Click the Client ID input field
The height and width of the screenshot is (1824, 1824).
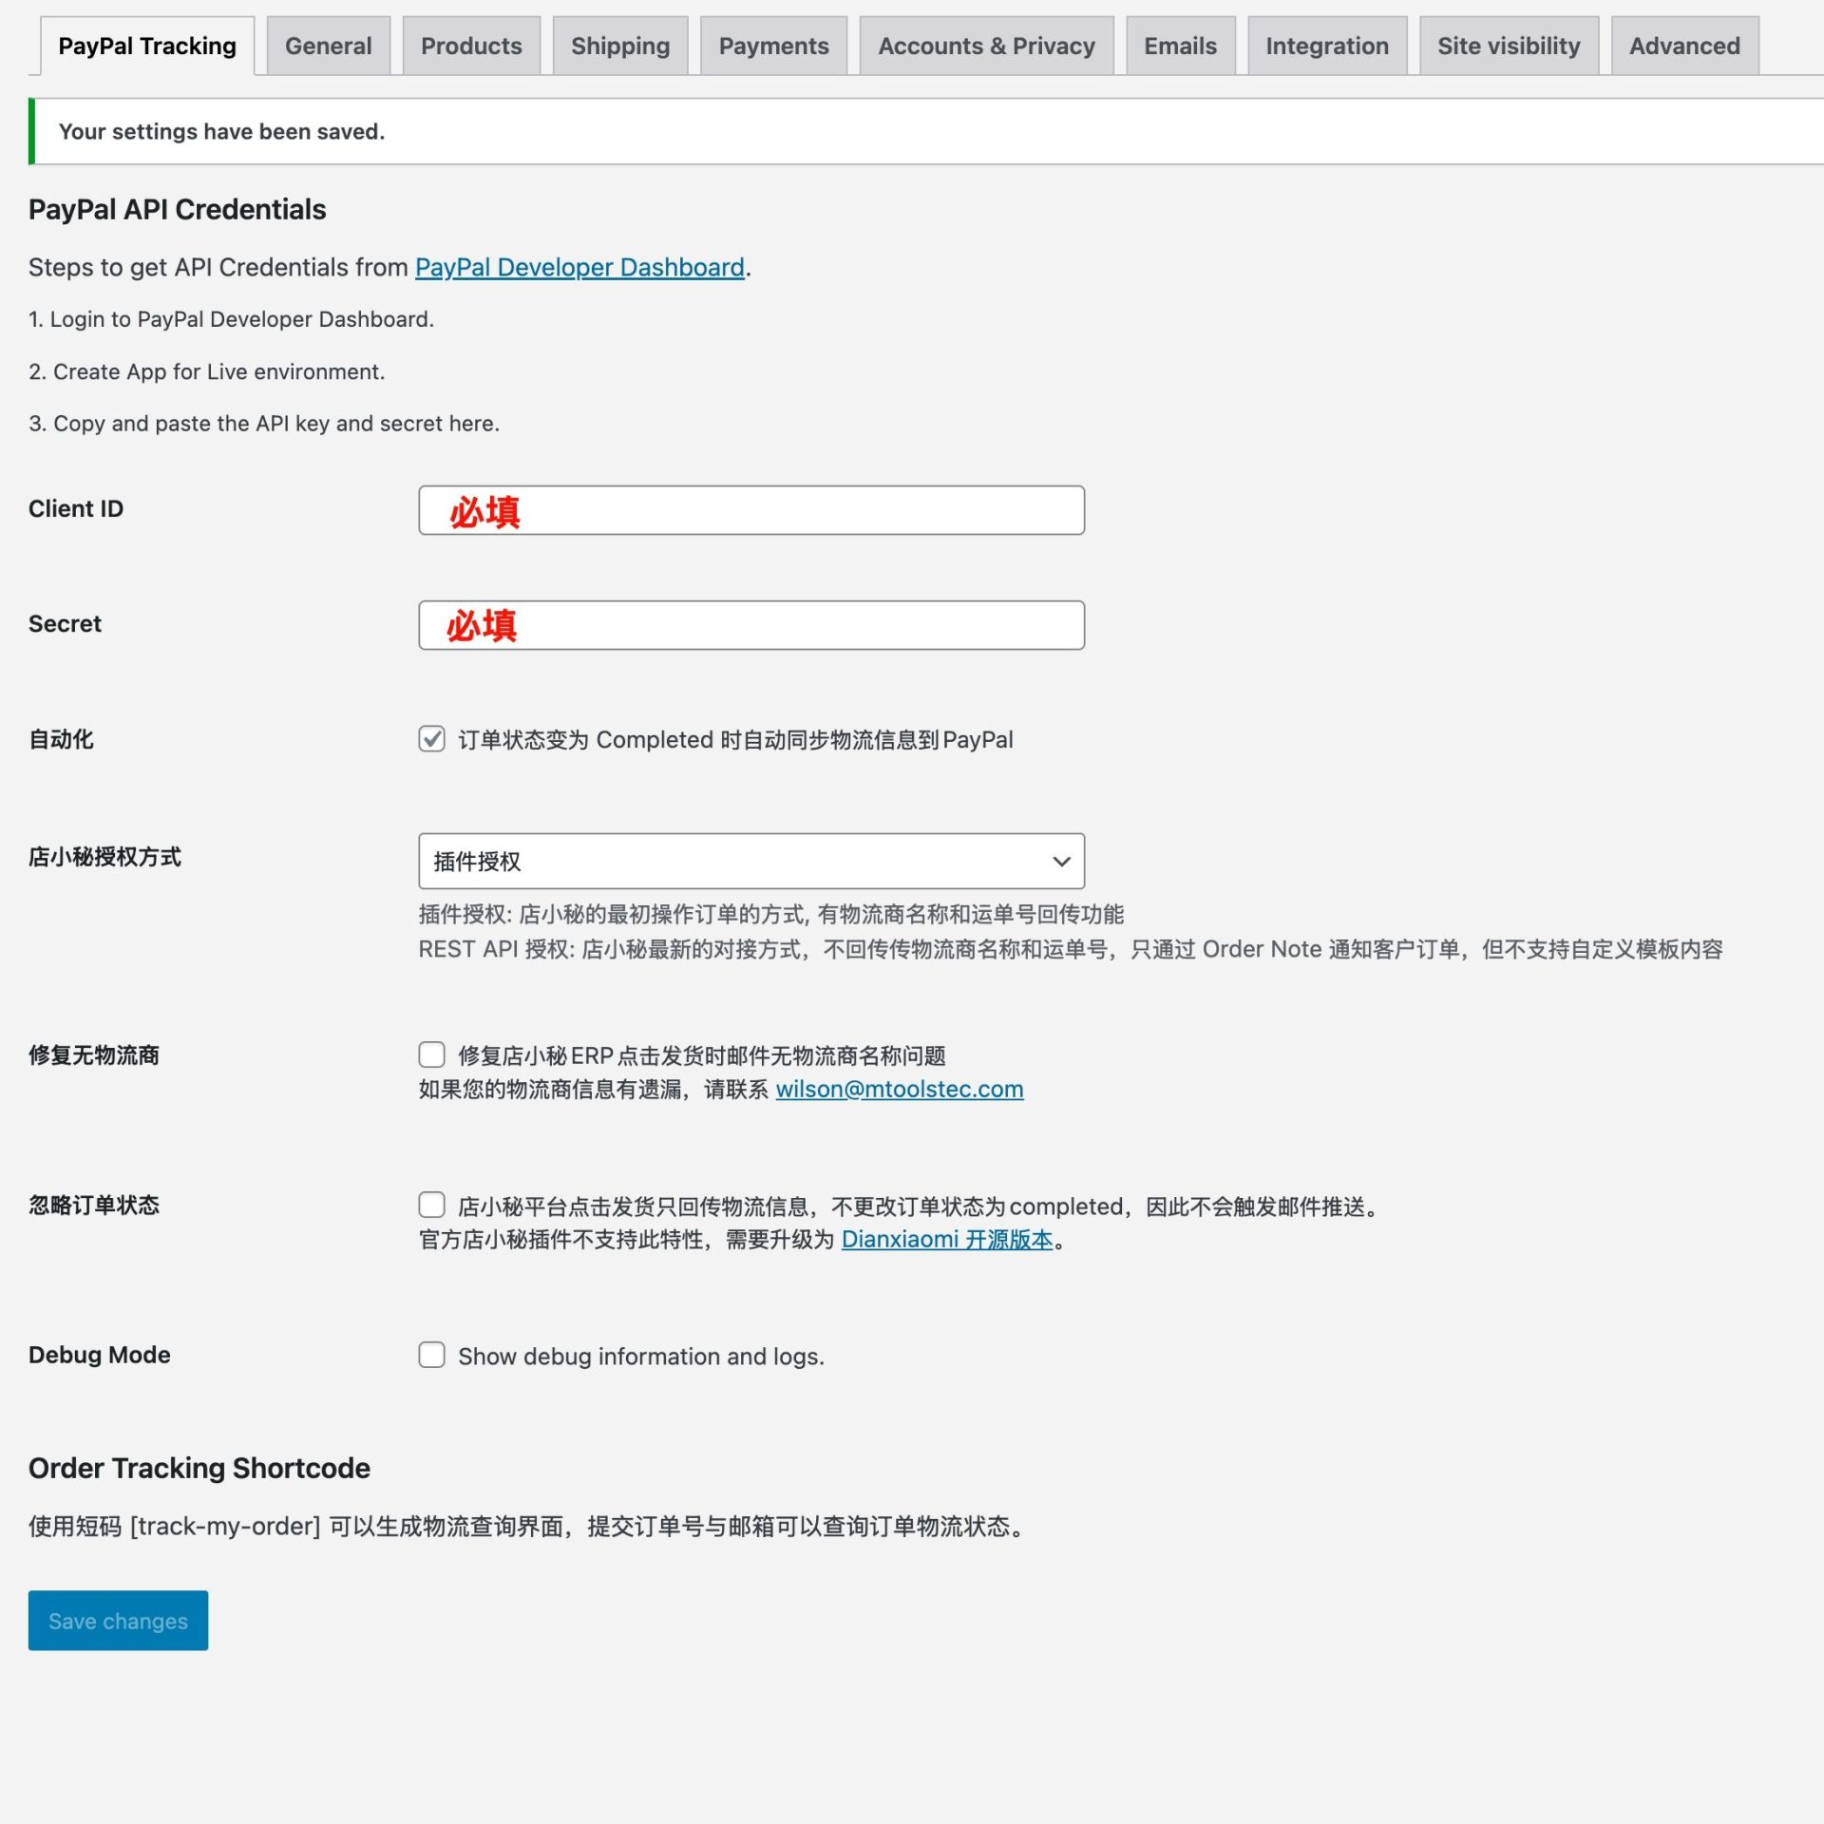point(751,510)
